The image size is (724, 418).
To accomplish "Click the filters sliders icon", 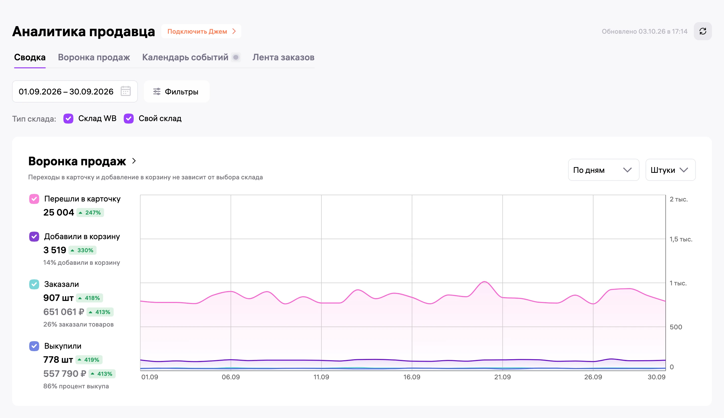I will pos(157,92).
